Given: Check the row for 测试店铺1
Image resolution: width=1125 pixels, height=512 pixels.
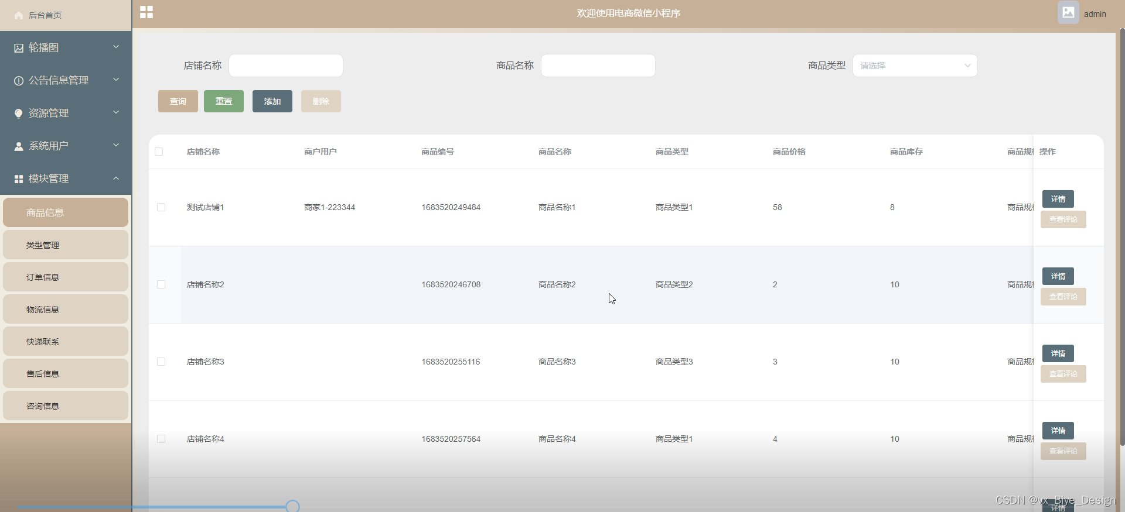Looking at the screenshot, I should point(161,207).
